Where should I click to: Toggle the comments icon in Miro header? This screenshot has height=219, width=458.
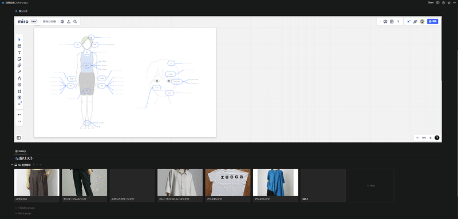point(385,22)
